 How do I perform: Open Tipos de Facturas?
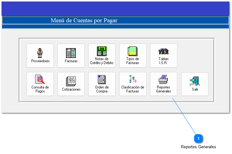pos(133,56)
